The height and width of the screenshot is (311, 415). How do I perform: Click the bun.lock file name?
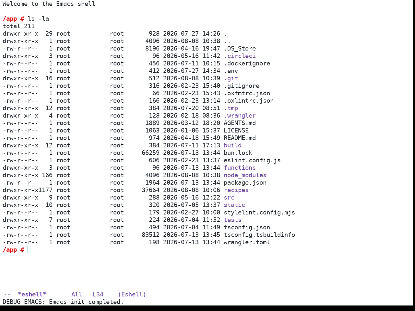[x=238, y=153]
